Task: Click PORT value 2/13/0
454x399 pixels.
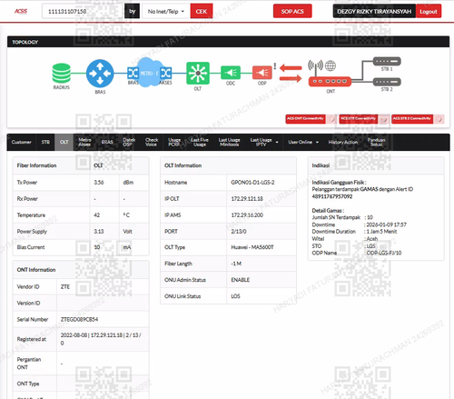Action: pyautogui.click(x=239, y=232)
